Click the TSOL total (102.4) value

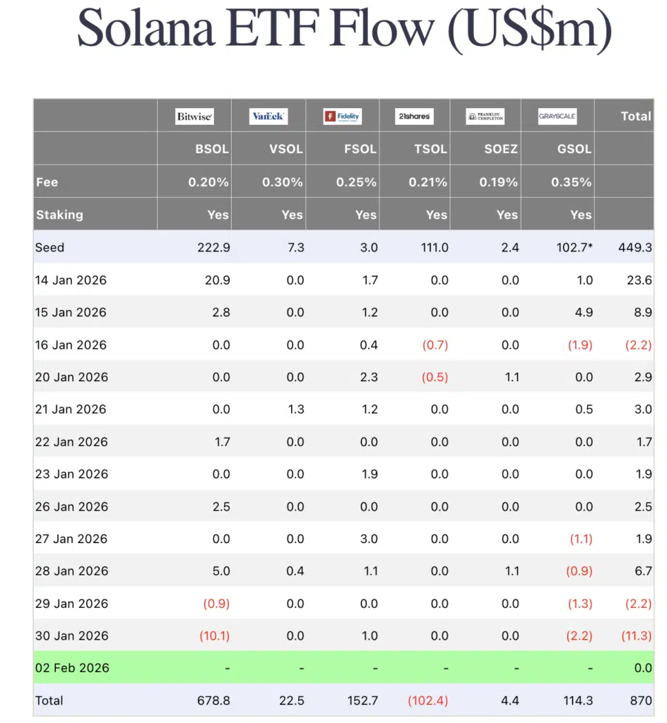[x=426, y=700]
